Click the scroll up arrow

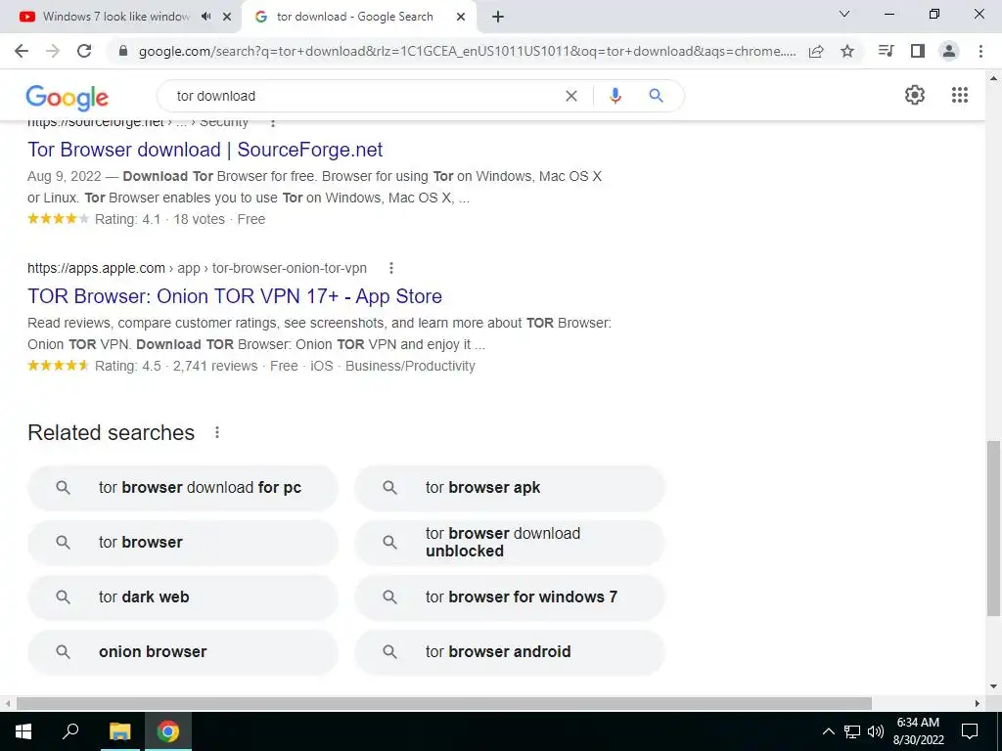tap(993, 79)
